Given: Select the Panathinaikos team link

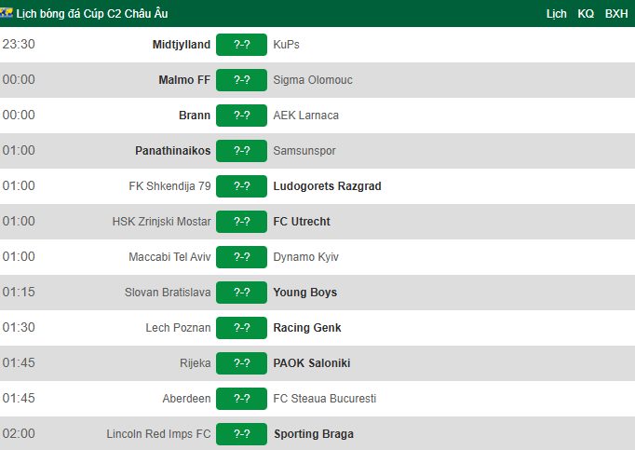Looking at the screenshot, I should [173, 151].
